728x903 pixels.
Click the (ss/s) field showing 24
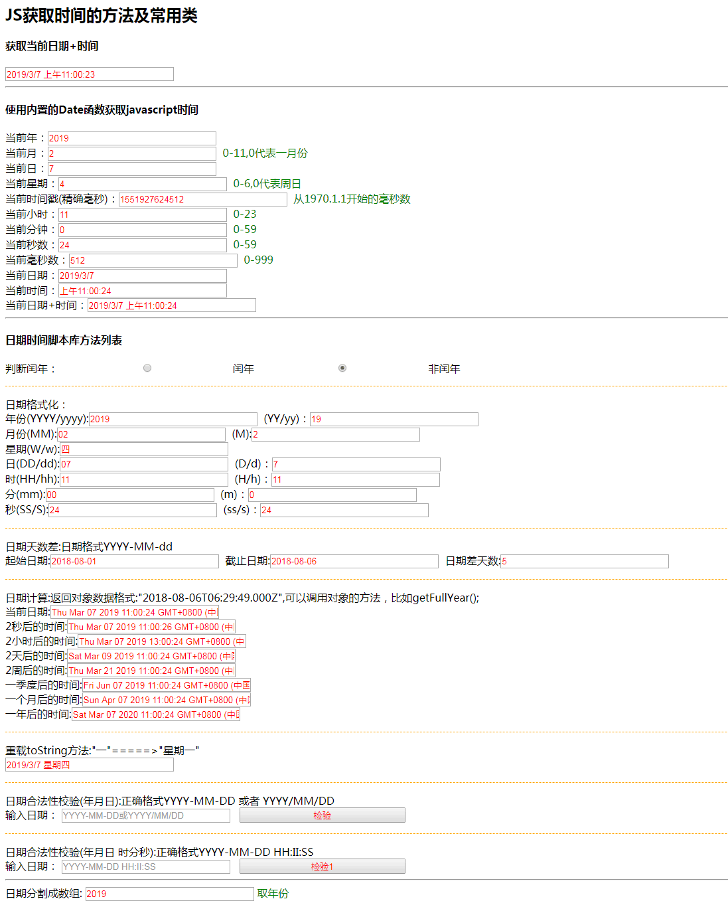coord(344,510)
